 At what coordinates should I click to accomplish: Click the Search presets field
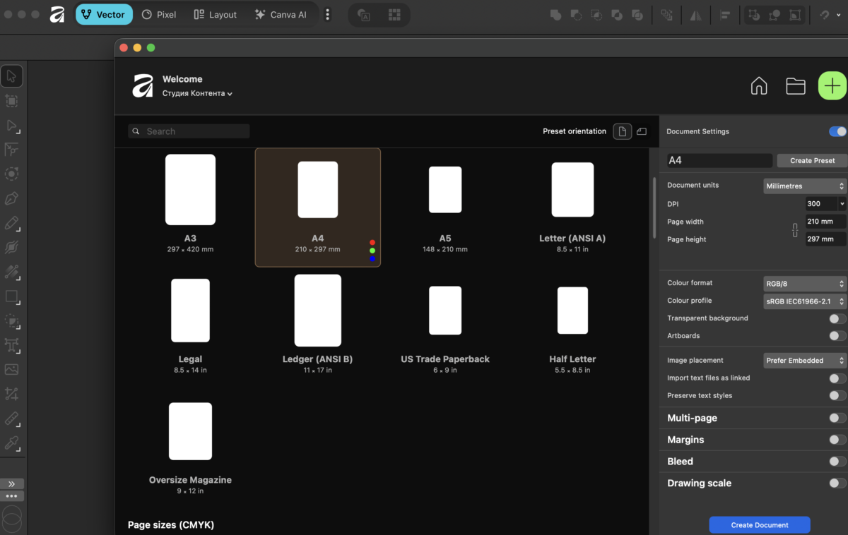(189, 131)
